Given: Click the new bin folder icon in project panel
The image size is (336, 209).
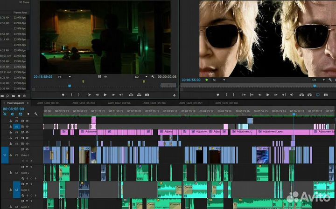Looking at the screenshot, I should pos(14,95).
